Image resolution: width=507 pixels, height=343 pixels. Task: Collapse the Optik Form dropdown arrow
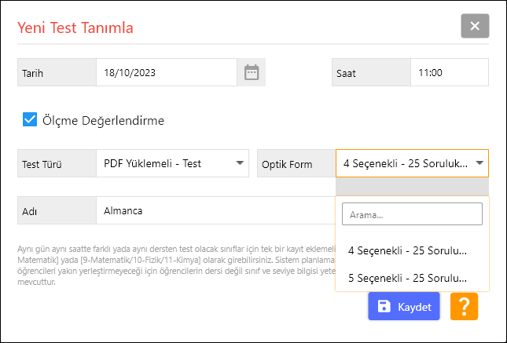click(x=479, y=164)
